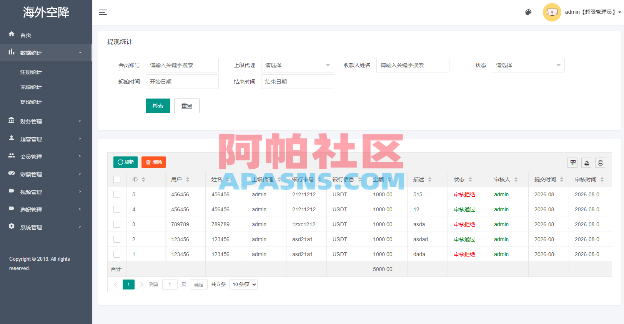Focus the 会员账号 search input
Screen dimensions: 624x324
click(x=182, y=65)
